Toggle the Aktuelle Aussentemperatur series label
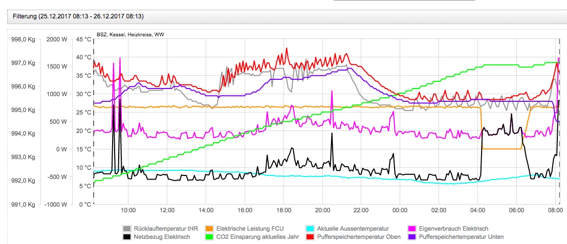The height and width of the screenshot is (244, 567). (x=353, y=229)
